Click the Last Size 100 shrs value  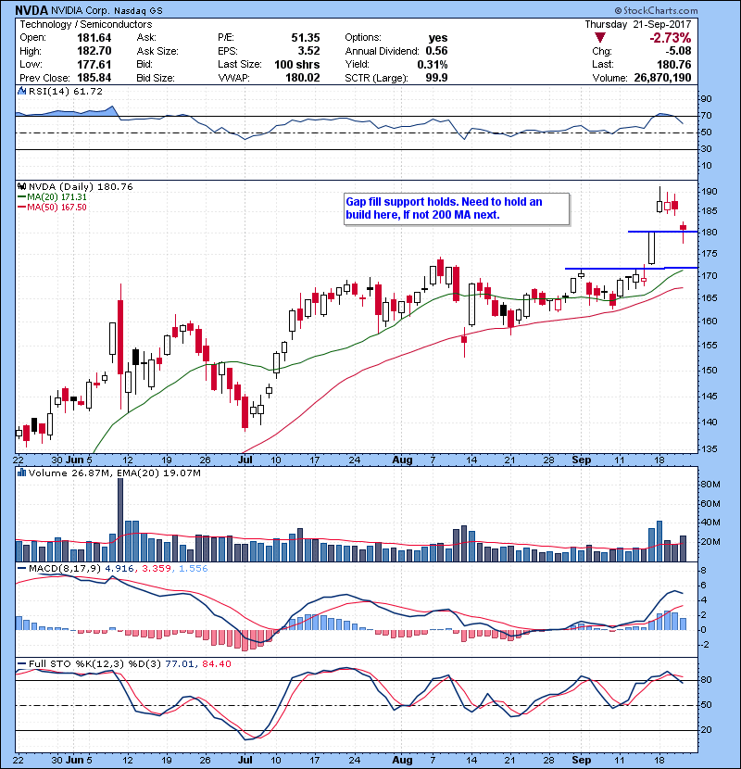point(296,64)
